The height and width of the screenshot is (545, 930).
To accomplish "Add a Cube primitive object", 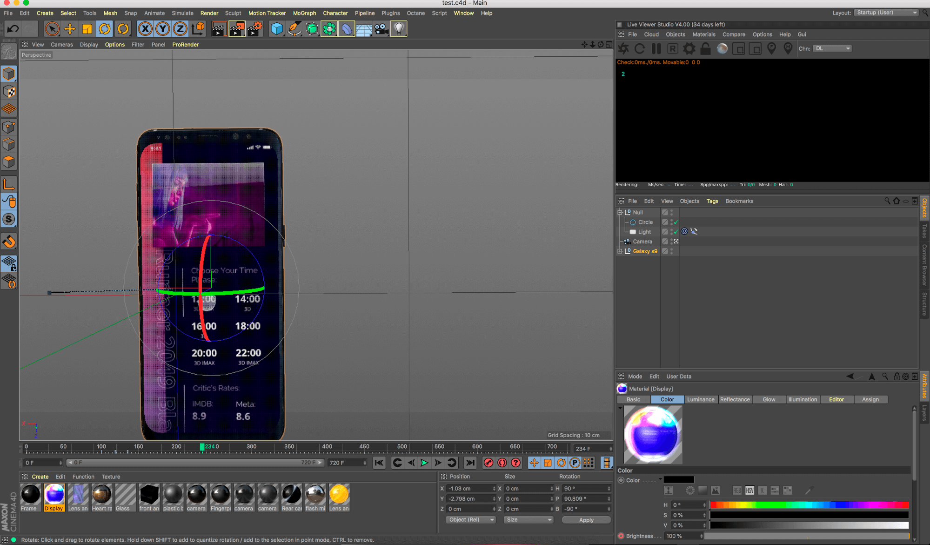I will [277, 29].
